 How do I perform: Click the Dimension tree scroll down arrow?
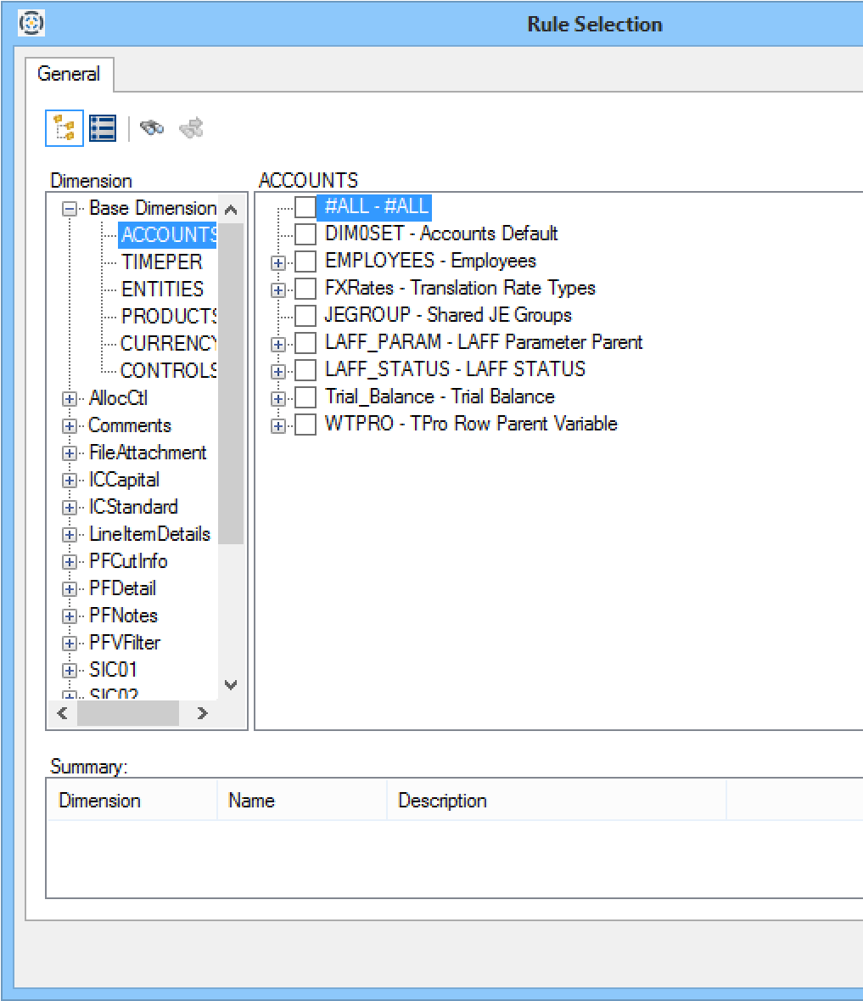tap(231, 685)
